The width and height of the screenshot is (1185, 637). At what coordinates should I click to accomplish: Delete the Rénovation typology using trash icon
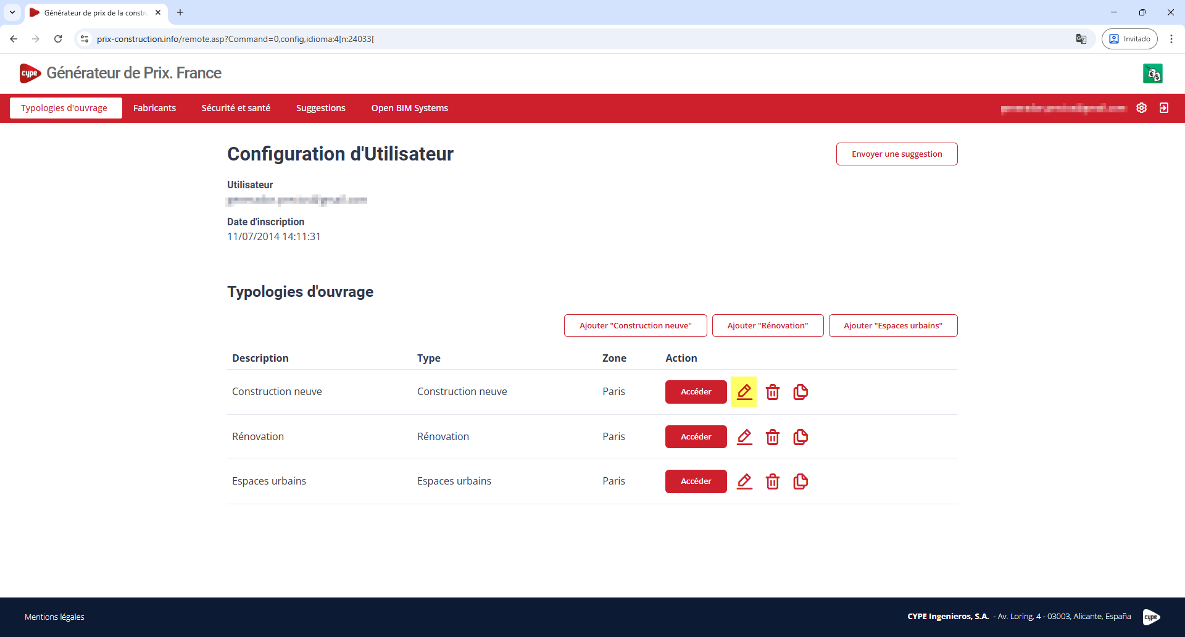(772, 437)
